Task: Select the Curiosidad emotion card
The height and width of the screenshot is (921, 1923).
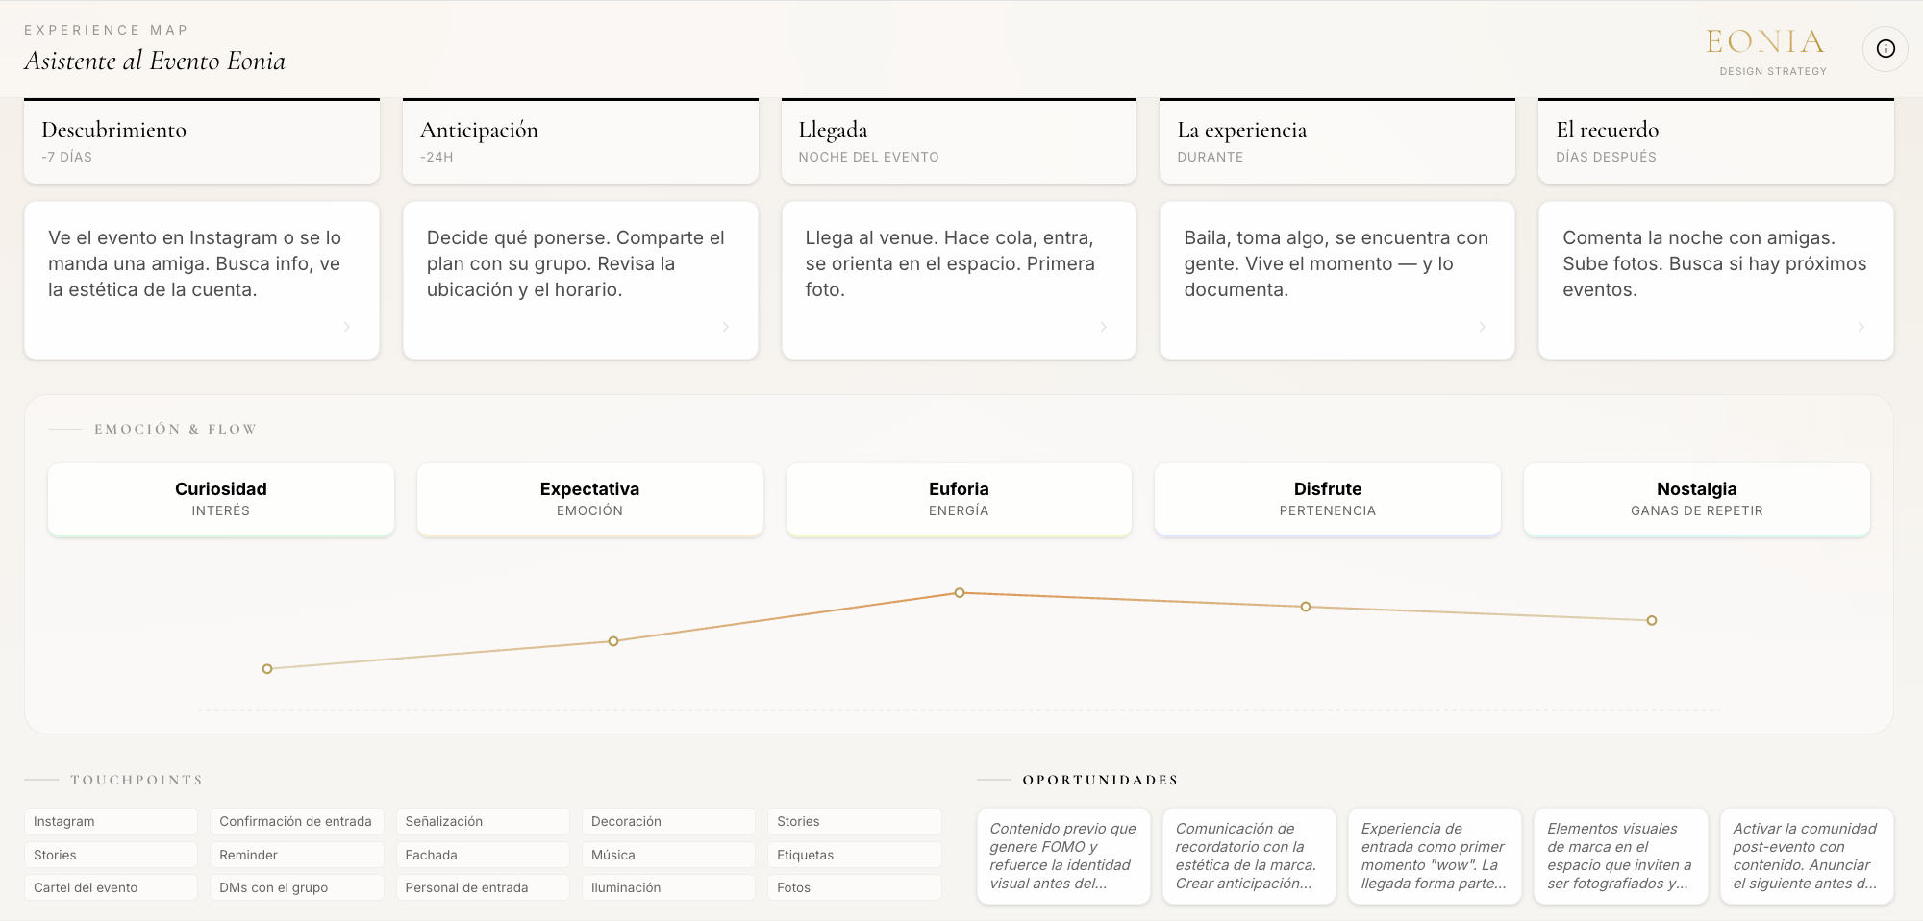Action: 221,500
